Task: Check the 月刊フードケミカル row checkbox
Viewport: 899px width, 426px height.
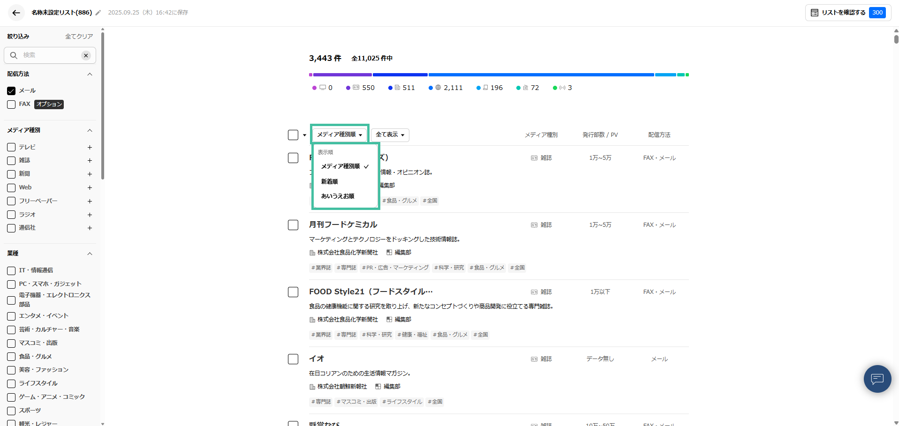Action: point(293,224)
